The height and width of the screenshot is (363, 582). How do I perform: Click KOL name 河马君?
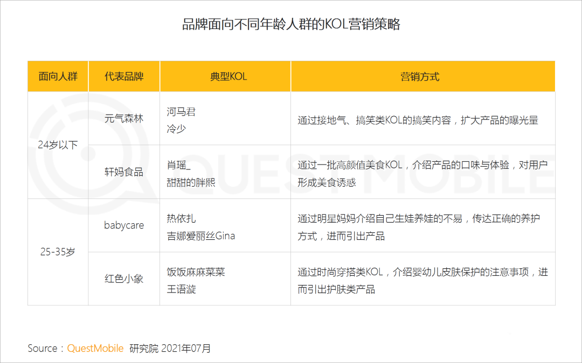(181, 111)
